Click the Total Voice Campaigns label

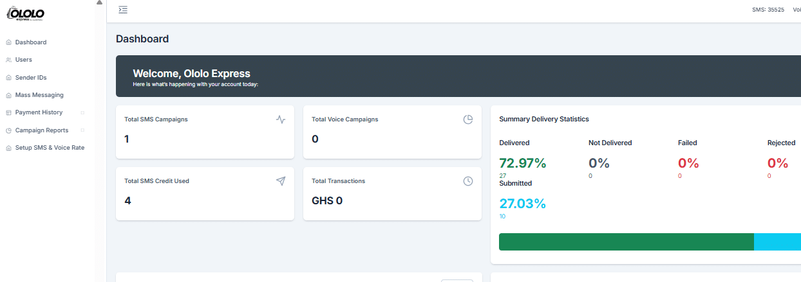click(x=345, y=119)
